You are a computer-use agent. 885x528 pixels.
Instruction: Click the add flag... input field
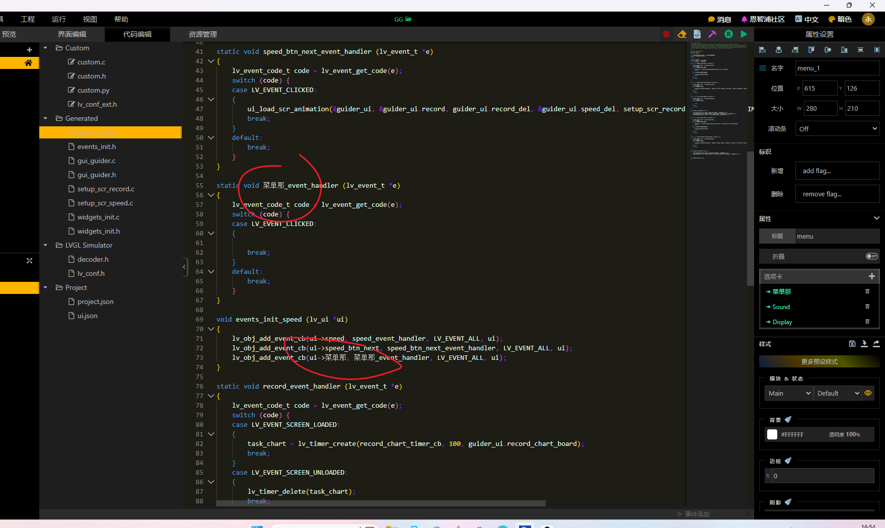coord(838,171)
